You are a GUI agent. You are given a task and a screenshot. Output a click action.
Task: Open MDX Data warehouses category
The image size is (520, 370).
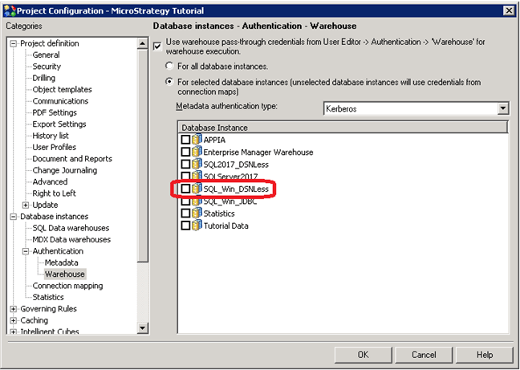[71, 240]
